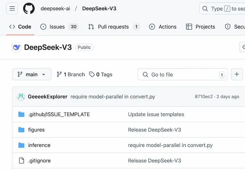Click the branch icon in main selector
The height and width of the screenshot is (170, 245).
20,74
